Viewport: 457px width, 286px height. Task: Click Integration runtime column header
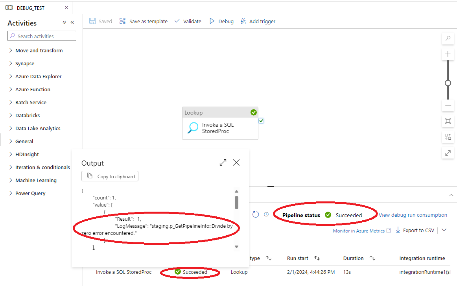pos(422,258)
